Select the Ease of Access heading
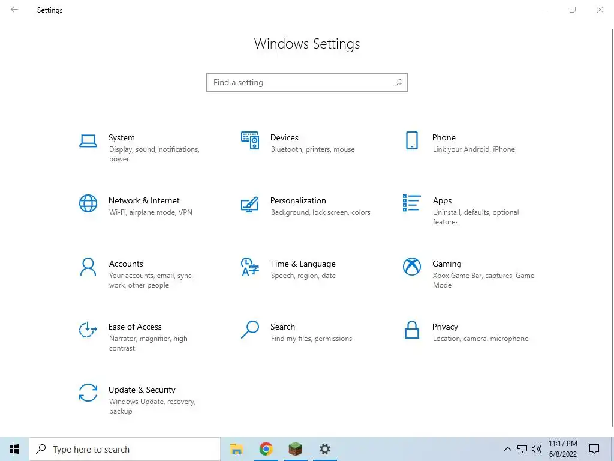614x461 pixels. click(135, 327)
